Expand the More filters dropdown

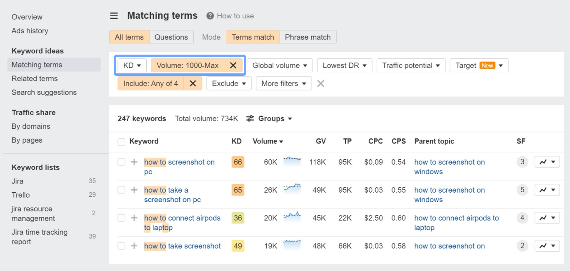tap(283, 83)
